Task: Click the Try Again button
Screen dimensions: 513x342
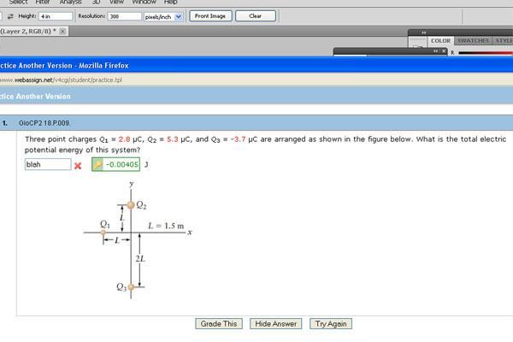Action: (331, 324)
